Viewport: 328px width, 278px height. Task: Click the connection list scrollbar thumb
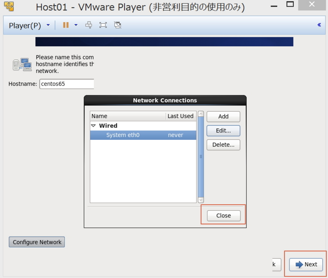[201, 157]
